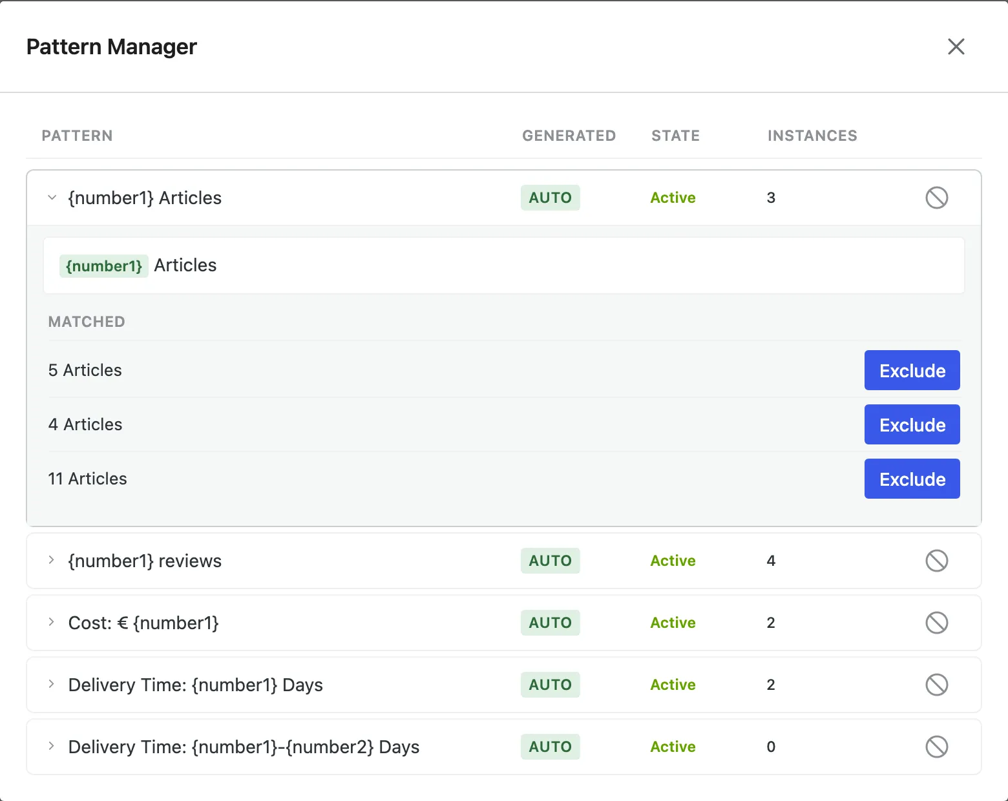Disable the {number1} reviews pattern icon

[x=936, y=561]
